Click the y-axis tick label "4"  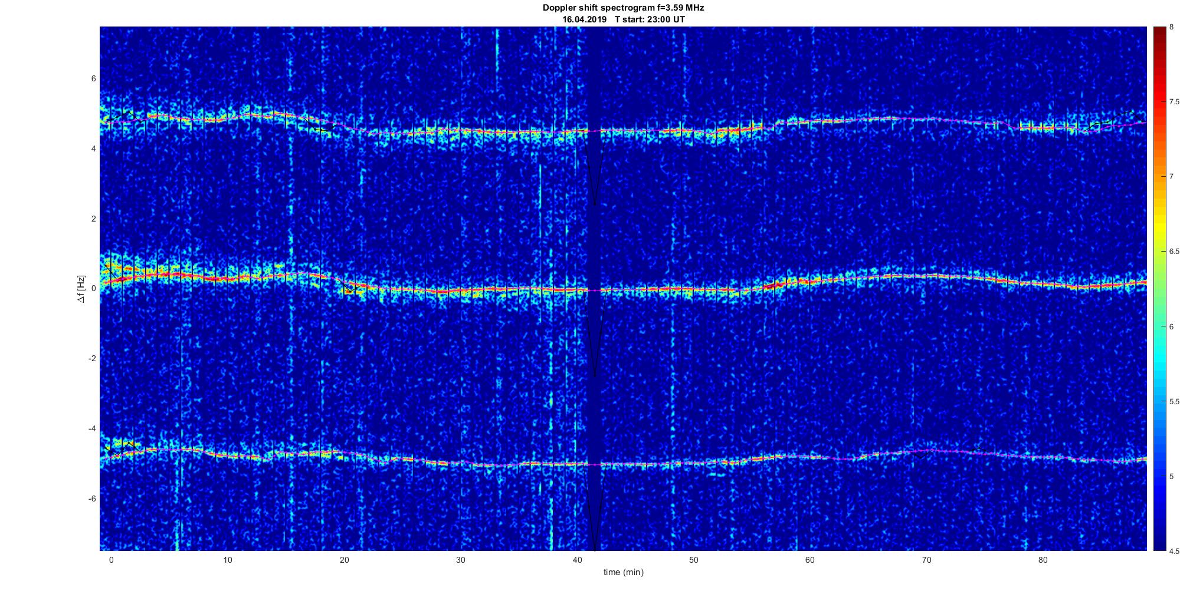94,149
